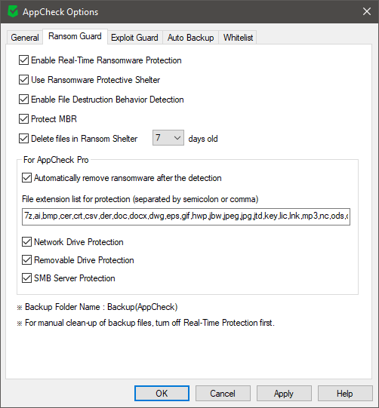Image resolution: width=379 pixels, height=408 pixels.
Task: Open Help for AppCheck Options
Action: pos(345,394)
